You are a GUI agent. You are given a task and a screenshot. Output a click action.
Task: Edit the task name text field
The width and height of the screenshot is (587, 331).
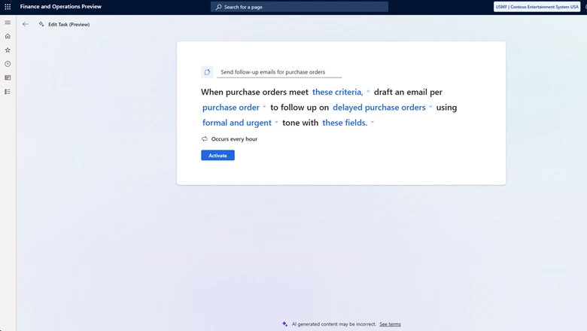279,72
